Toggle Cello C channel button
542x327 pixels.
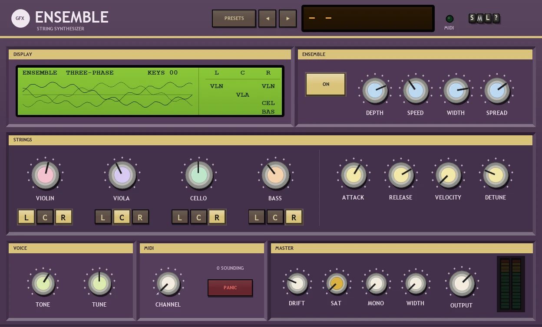pyautogui.click(x=198, y=217)
